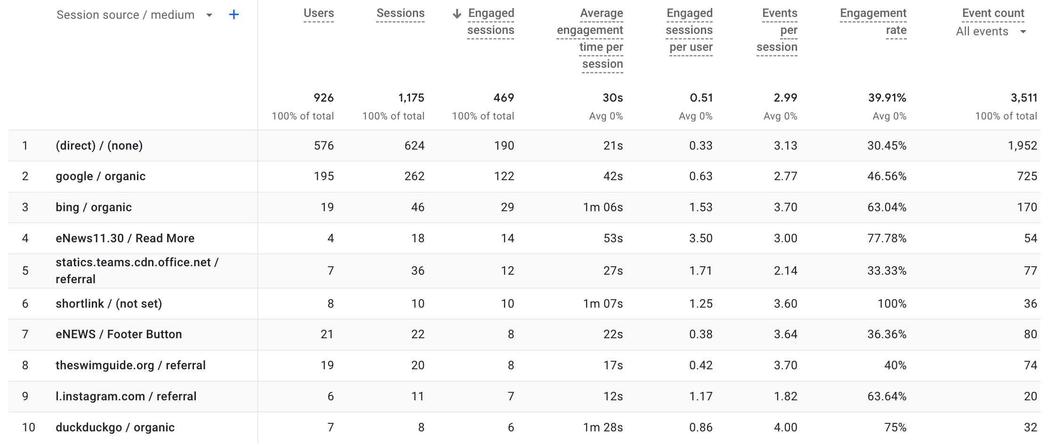Click the plus icon to add dimension
Viewport: 1047px width, 445px height.
pos(234,15)
